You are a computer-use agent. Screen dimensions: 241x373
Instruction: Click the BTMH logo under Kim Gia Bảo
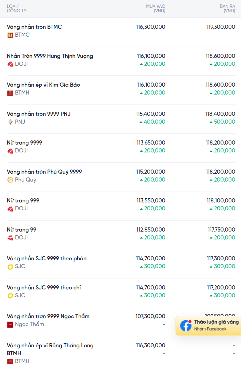(10, 93)
